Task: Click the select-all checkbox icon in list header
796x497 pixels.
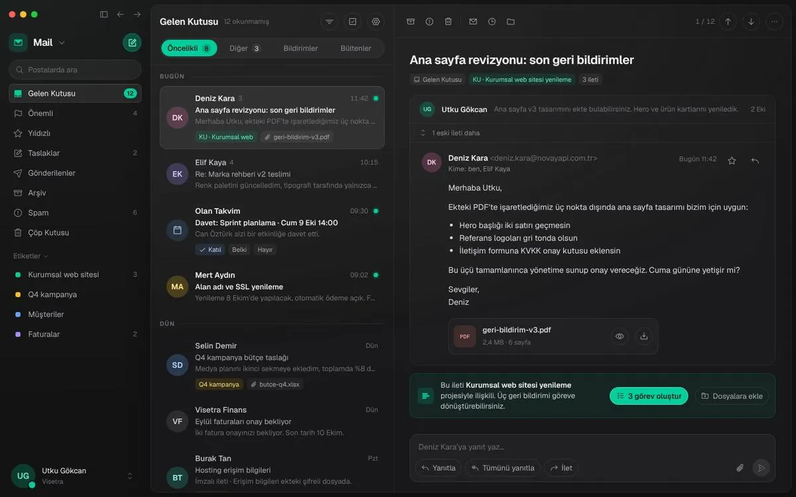Action: 352,21
